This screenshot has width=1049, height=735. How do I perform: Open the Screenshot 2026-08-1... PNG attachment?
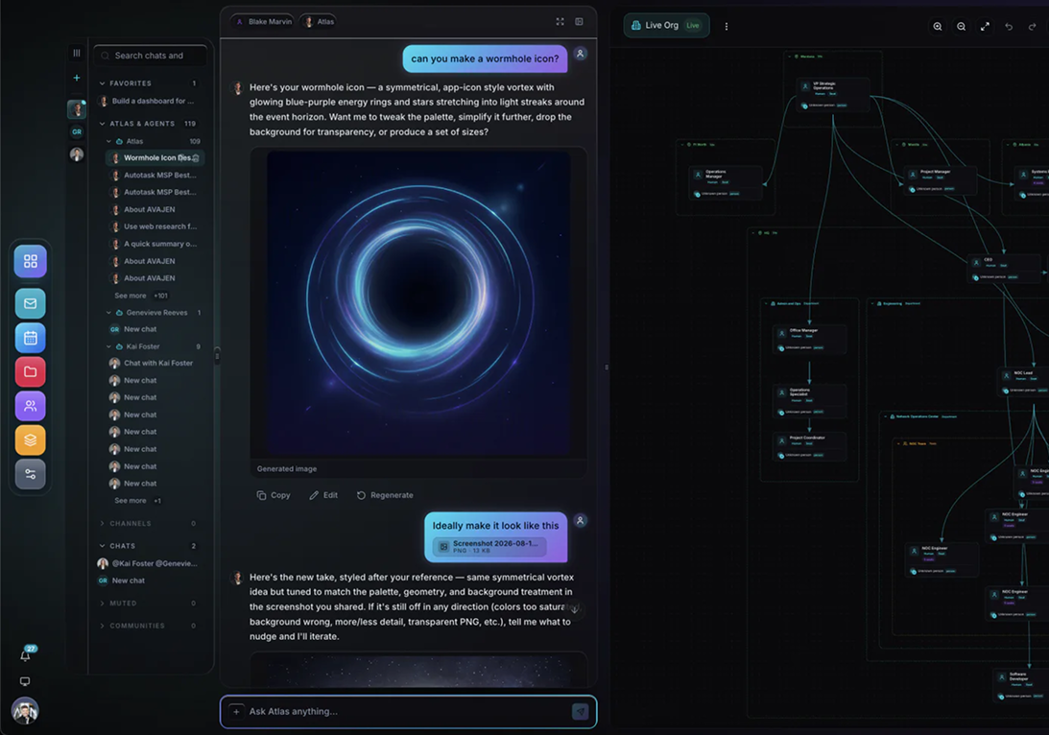click(489, 546)
